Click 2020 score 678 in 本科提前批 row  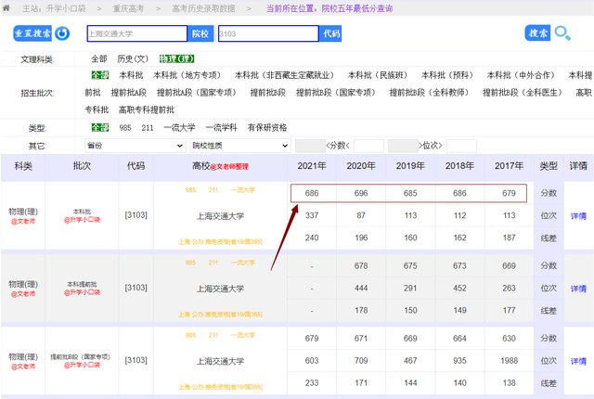(x=361, y=266)
